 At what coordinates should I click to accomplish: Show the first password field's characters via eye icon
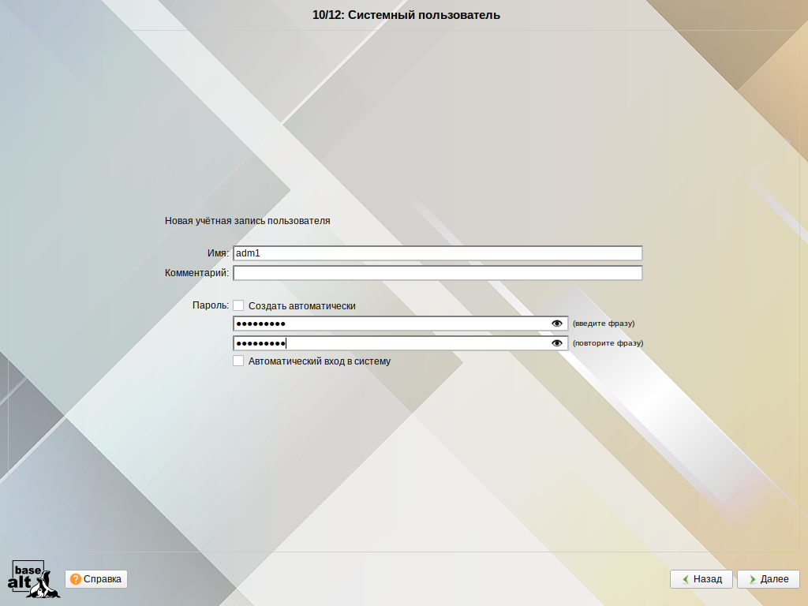click(557, 324)
